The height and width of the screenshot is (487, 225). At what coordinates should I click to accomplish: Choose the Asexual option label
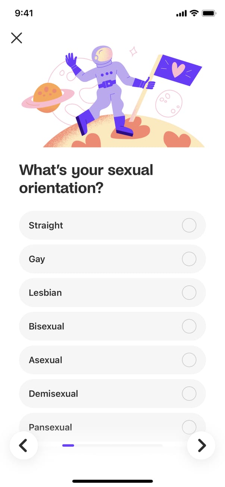(x=46, y=360)
